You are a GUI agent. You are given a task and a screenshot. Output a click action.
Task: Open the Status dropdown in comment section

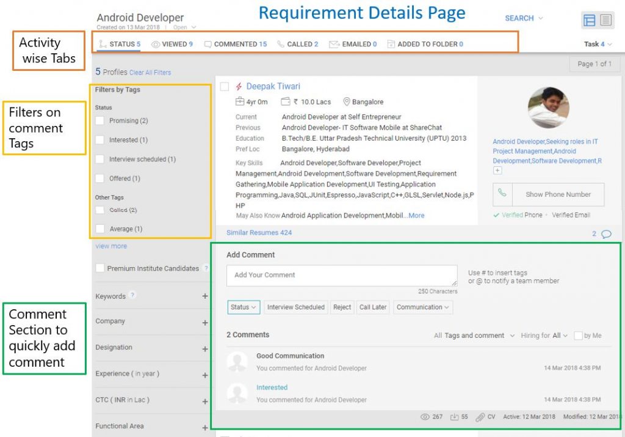pos(244,307)
